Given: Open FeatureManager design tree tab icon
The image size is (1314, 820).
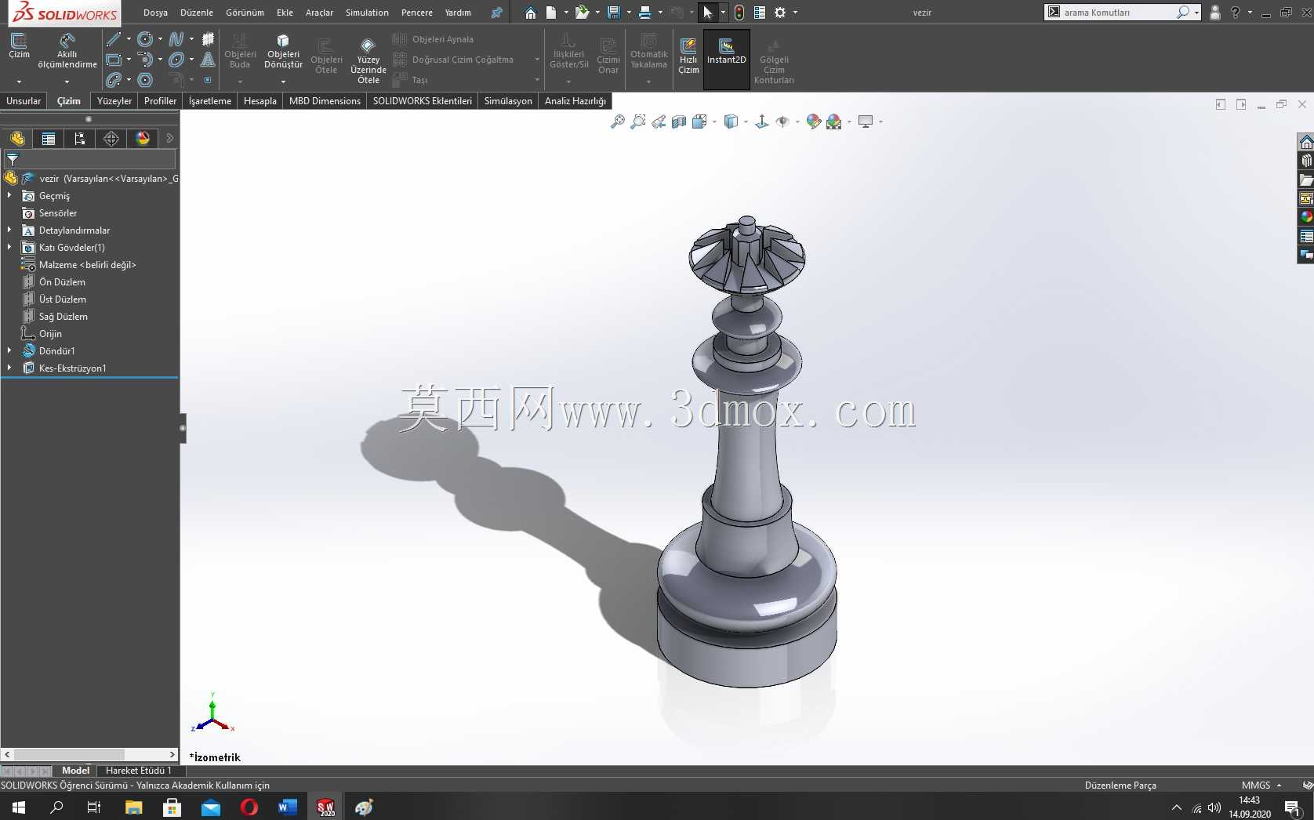Looking at the screenshot, I should click(x=17, y=139).
